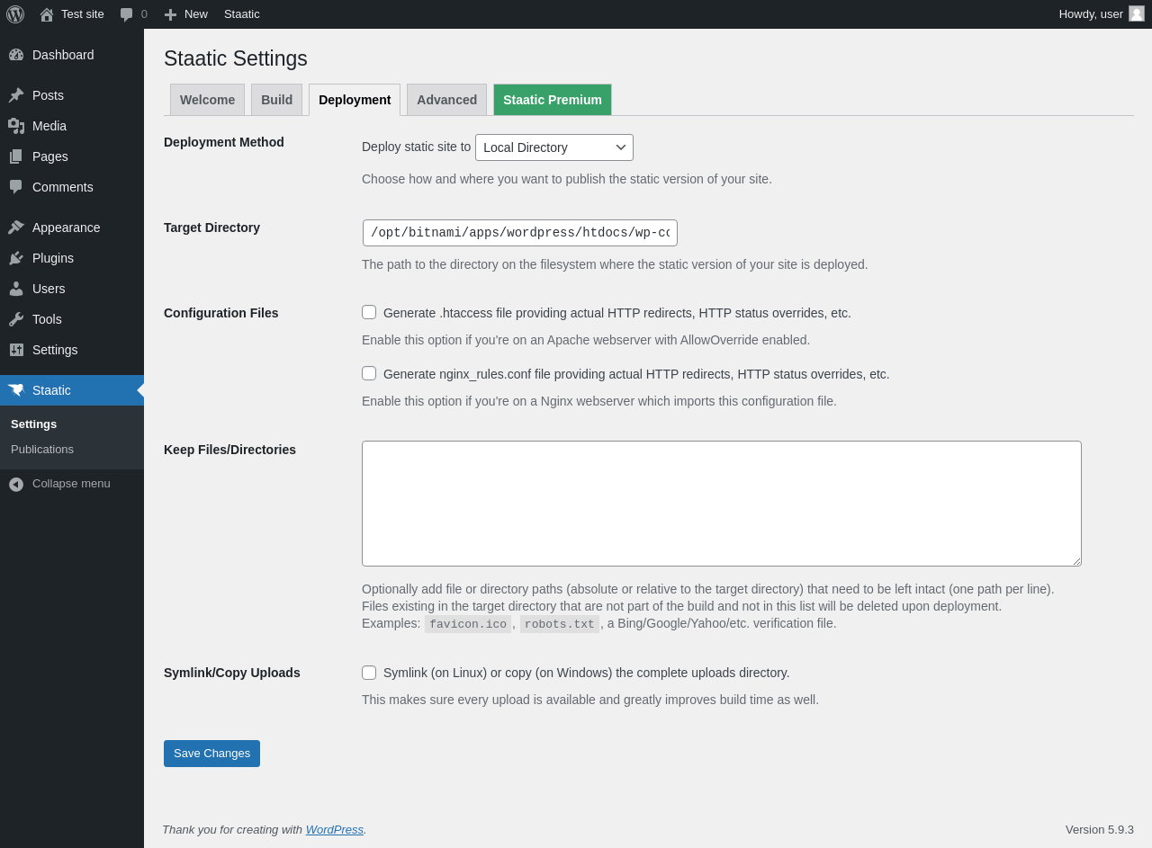This screenshot has height=848, width=1152.
Task: Click the Tools wrench icon
Action: 16,319
